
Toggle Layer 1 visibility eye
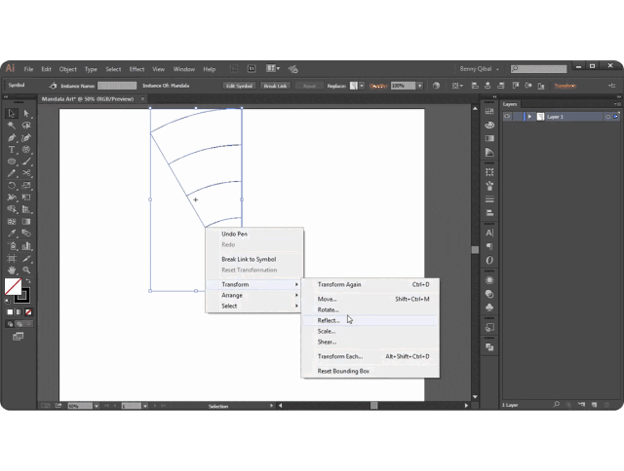click(507, 117)
